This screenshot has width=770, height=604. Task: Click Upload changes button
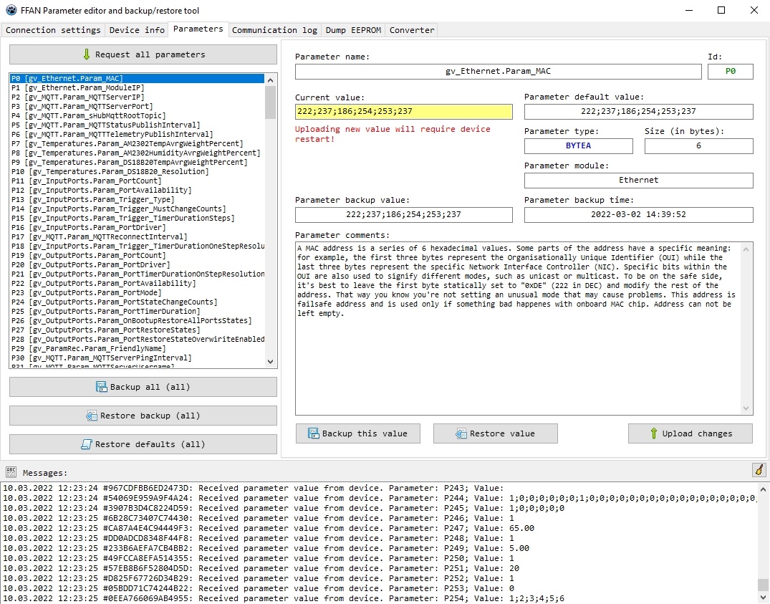point(690,433)
